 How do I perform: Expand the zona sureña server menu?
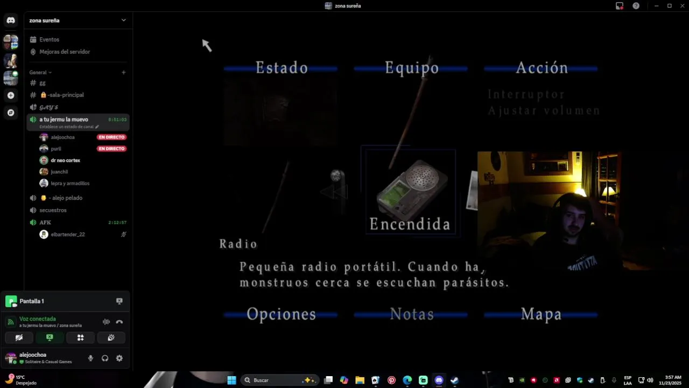pos(123,20)
